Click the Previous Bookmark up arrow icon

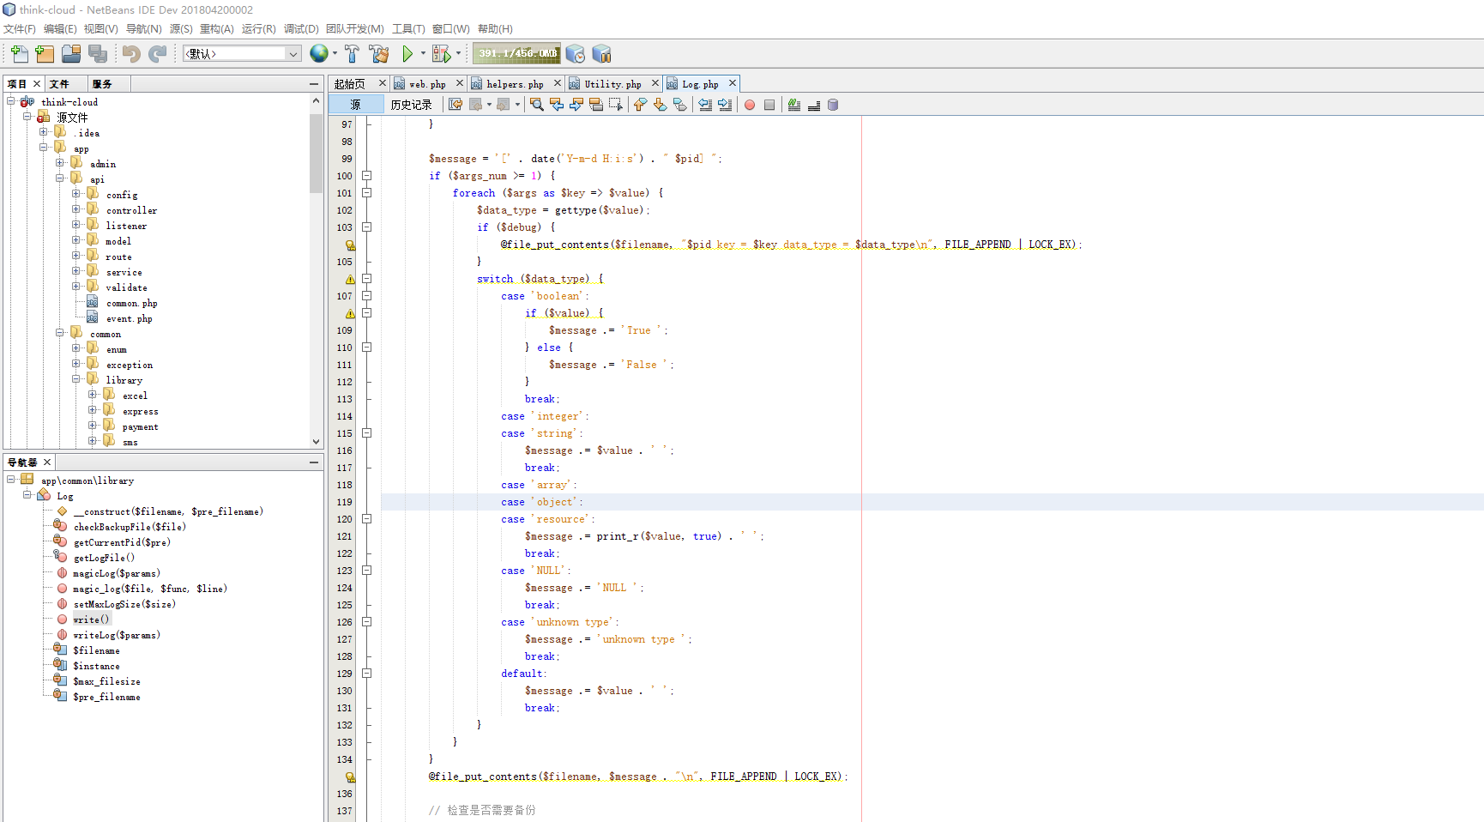(x=640, y=105)
